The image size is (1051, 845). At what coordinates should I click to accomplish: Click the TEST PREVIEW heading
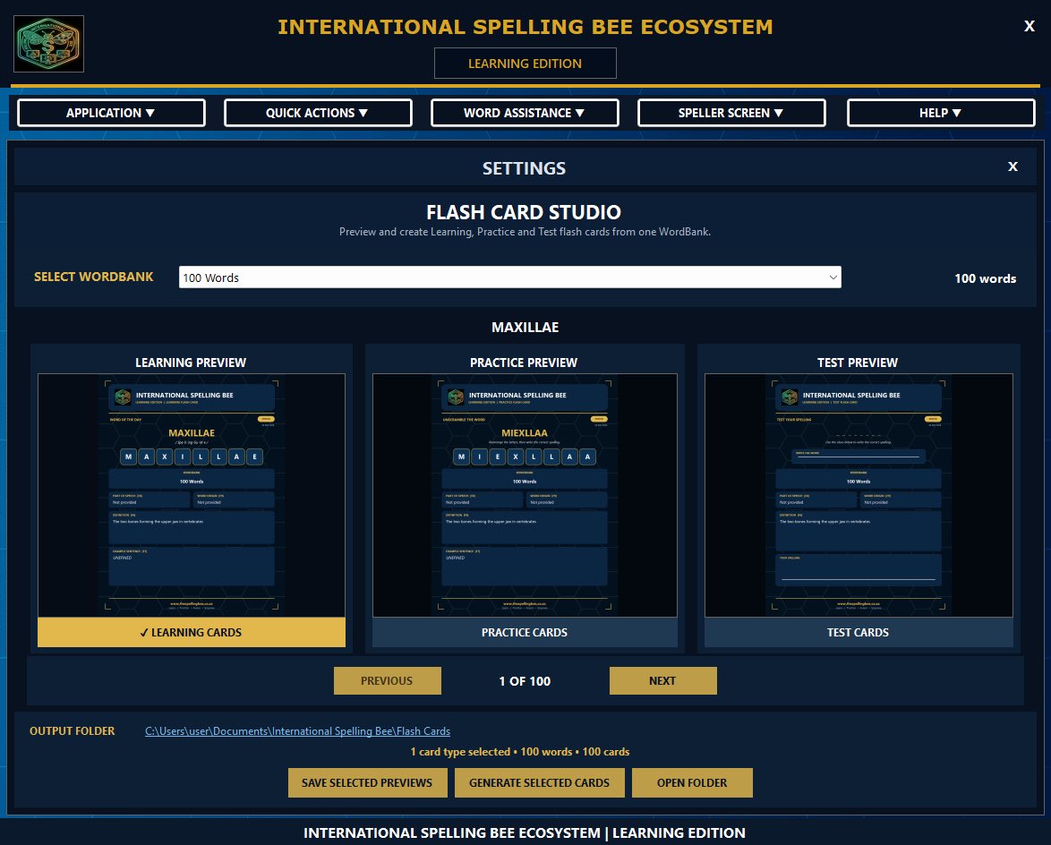(858, 363)
